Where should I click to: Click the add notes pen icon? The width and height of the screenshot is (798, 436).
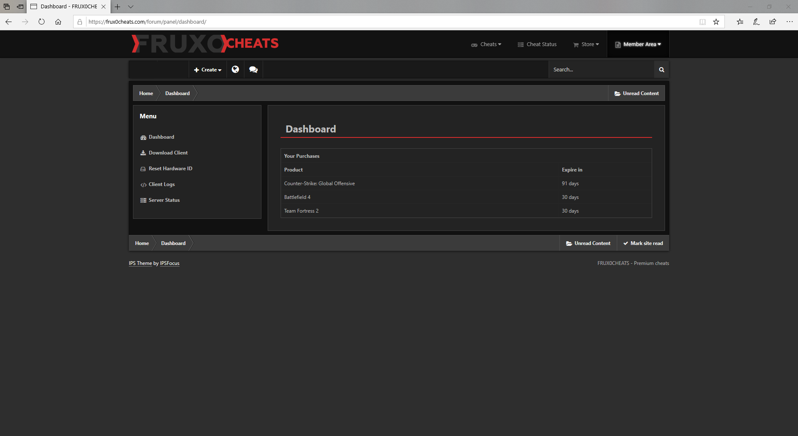(x=756, y=22)
